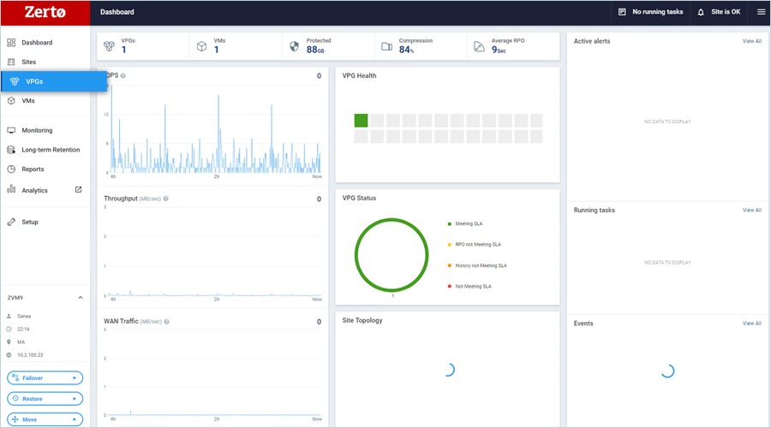Click the Throughput help question icon
The width and height of the screenshot is (771, 428).
[166, 199]
